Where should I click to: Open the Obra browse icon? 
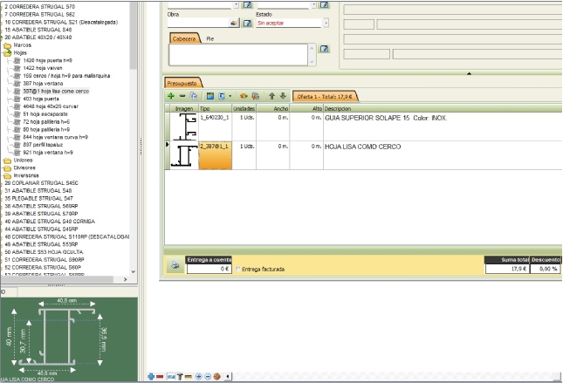pos(234,24)
